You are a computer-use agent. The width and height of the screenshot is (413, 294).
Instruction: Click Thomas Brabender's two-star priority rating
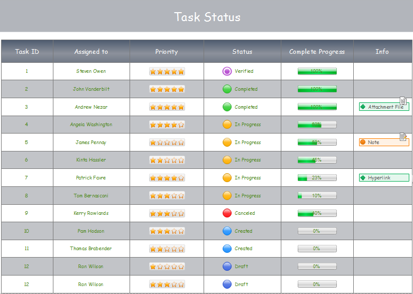point(167,249)
